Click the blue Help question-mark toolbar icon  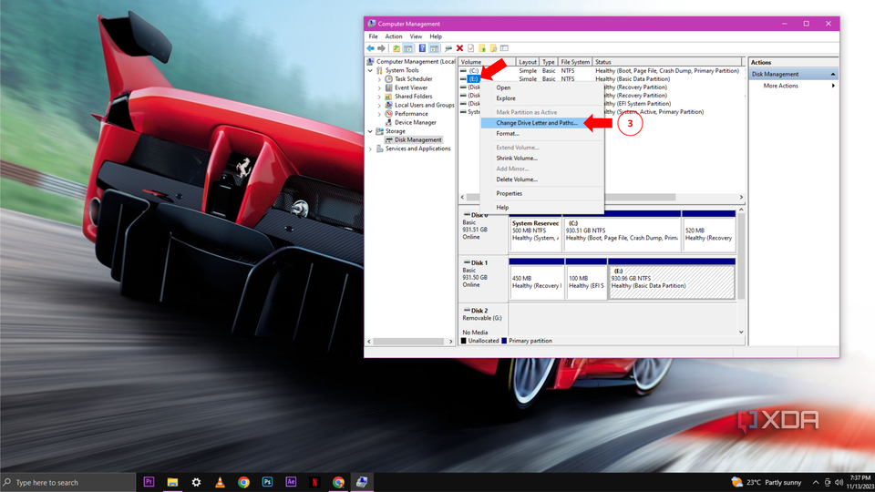422,48
